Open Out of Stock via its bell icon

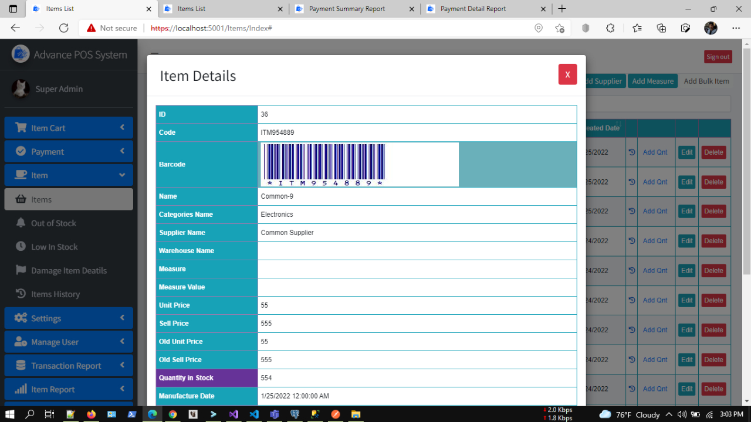tap(20, 223)
